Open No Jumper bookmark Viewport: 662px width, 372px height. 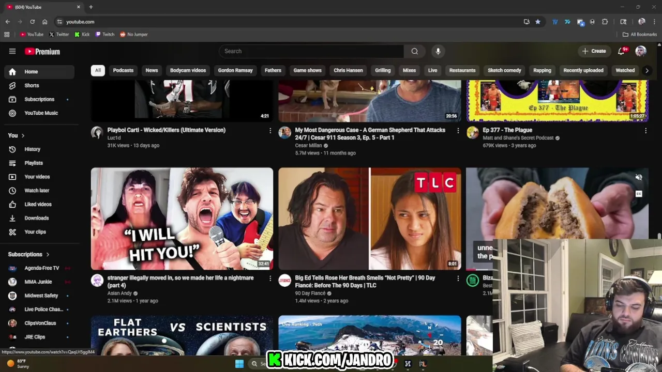click(134, 34)
